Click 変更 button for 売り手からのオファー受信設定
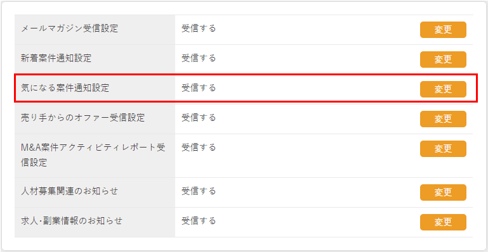Screen dimensions: 488x252 [x=443, y=119]
